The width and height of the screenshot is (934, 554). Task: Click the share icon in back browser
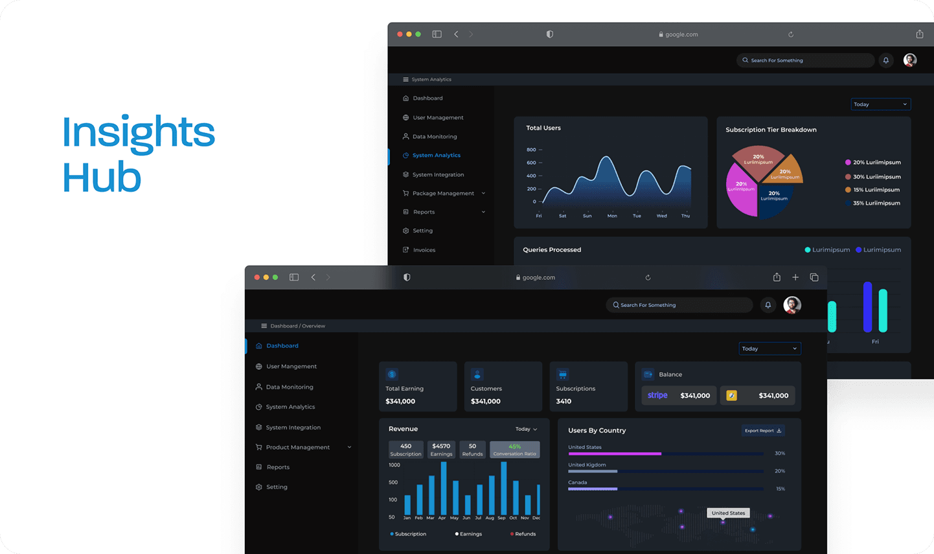click(920, 34)
